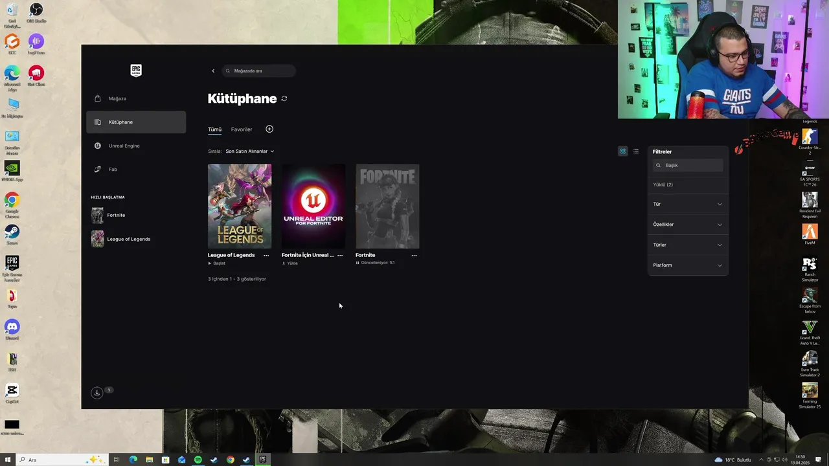This screenshot has height=466, width=829.
Task: Open Fab in the sidebar
Action: (x=136, y=169)
